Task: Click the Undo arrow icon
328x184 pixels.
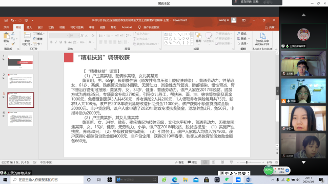Action: [x=12, y=20]
